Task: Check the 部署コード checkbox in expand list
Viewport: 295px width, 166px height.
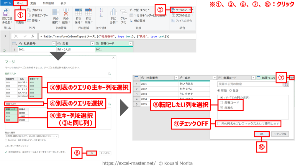Action: pyautogui.click(x=221, y=102)
